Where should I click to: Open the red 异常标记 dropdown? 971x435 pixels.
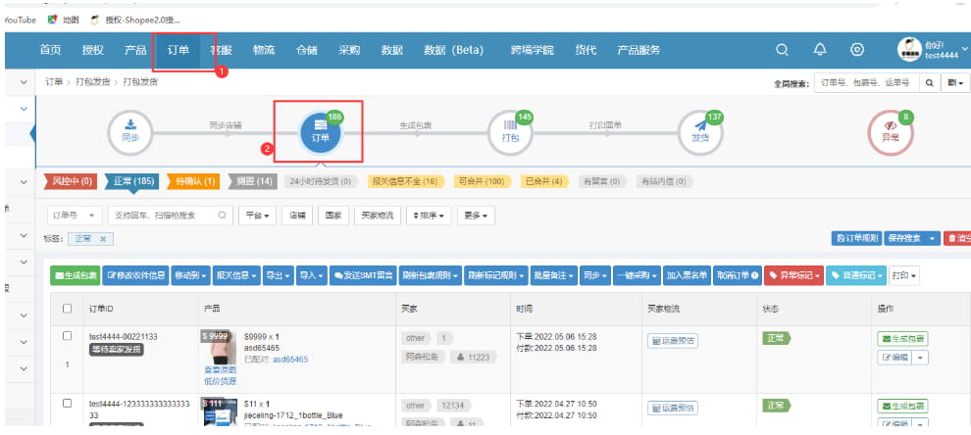[793, 276]
